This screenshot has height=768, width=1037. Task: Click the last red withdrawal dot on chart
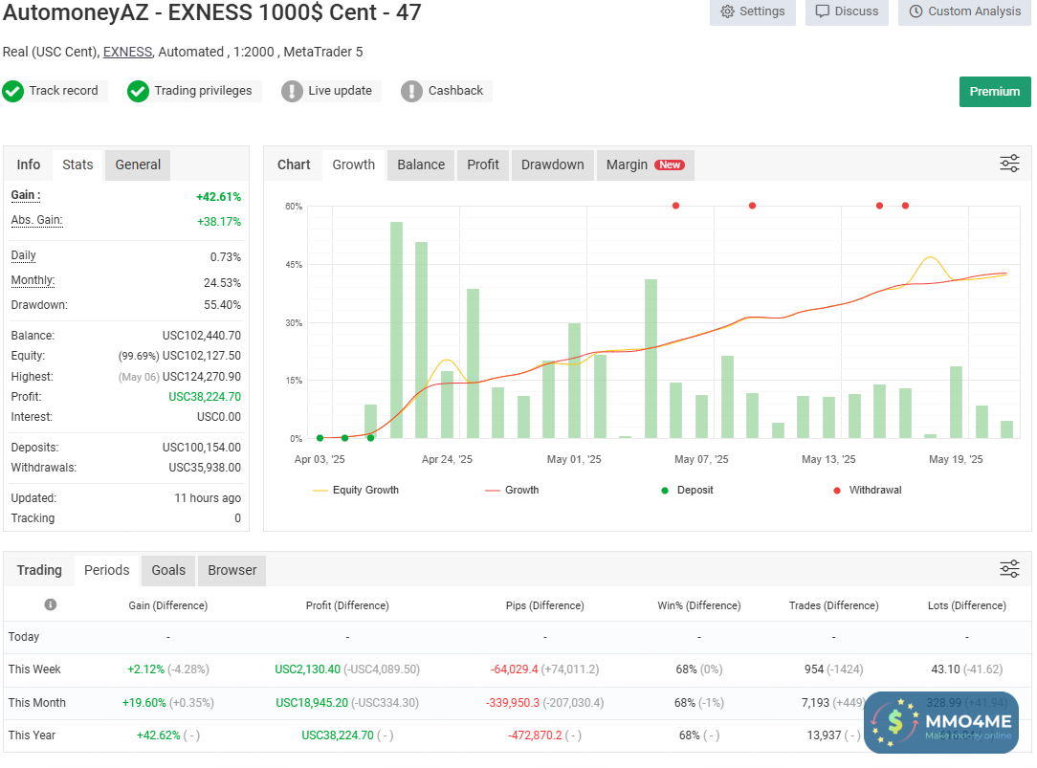point(905,206)
